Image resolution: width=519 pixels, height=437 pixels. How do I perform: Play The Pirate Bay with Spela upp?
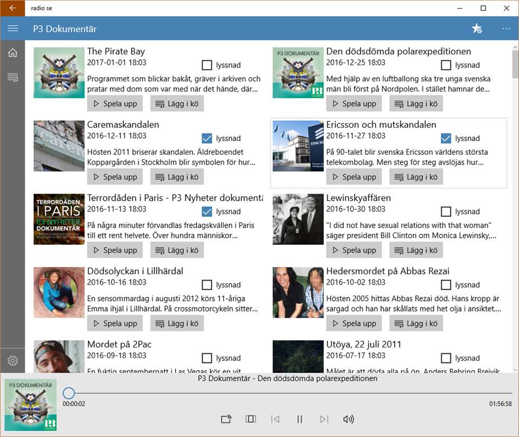115,104
